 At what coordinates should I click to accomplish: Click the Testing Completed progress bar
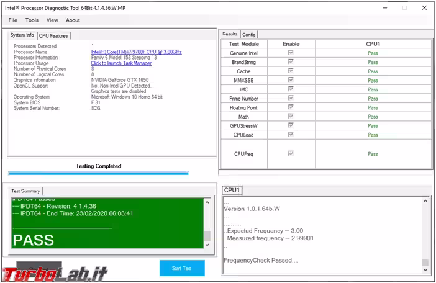pyautogui.click(x=98, y=173)
